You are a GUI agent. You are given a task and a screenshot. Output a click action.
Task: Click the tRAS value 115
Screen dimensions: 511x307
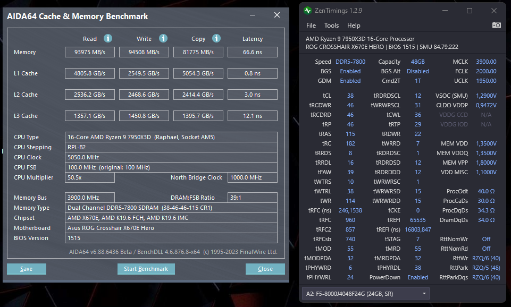pyautogui.click(x=350, y=134)
